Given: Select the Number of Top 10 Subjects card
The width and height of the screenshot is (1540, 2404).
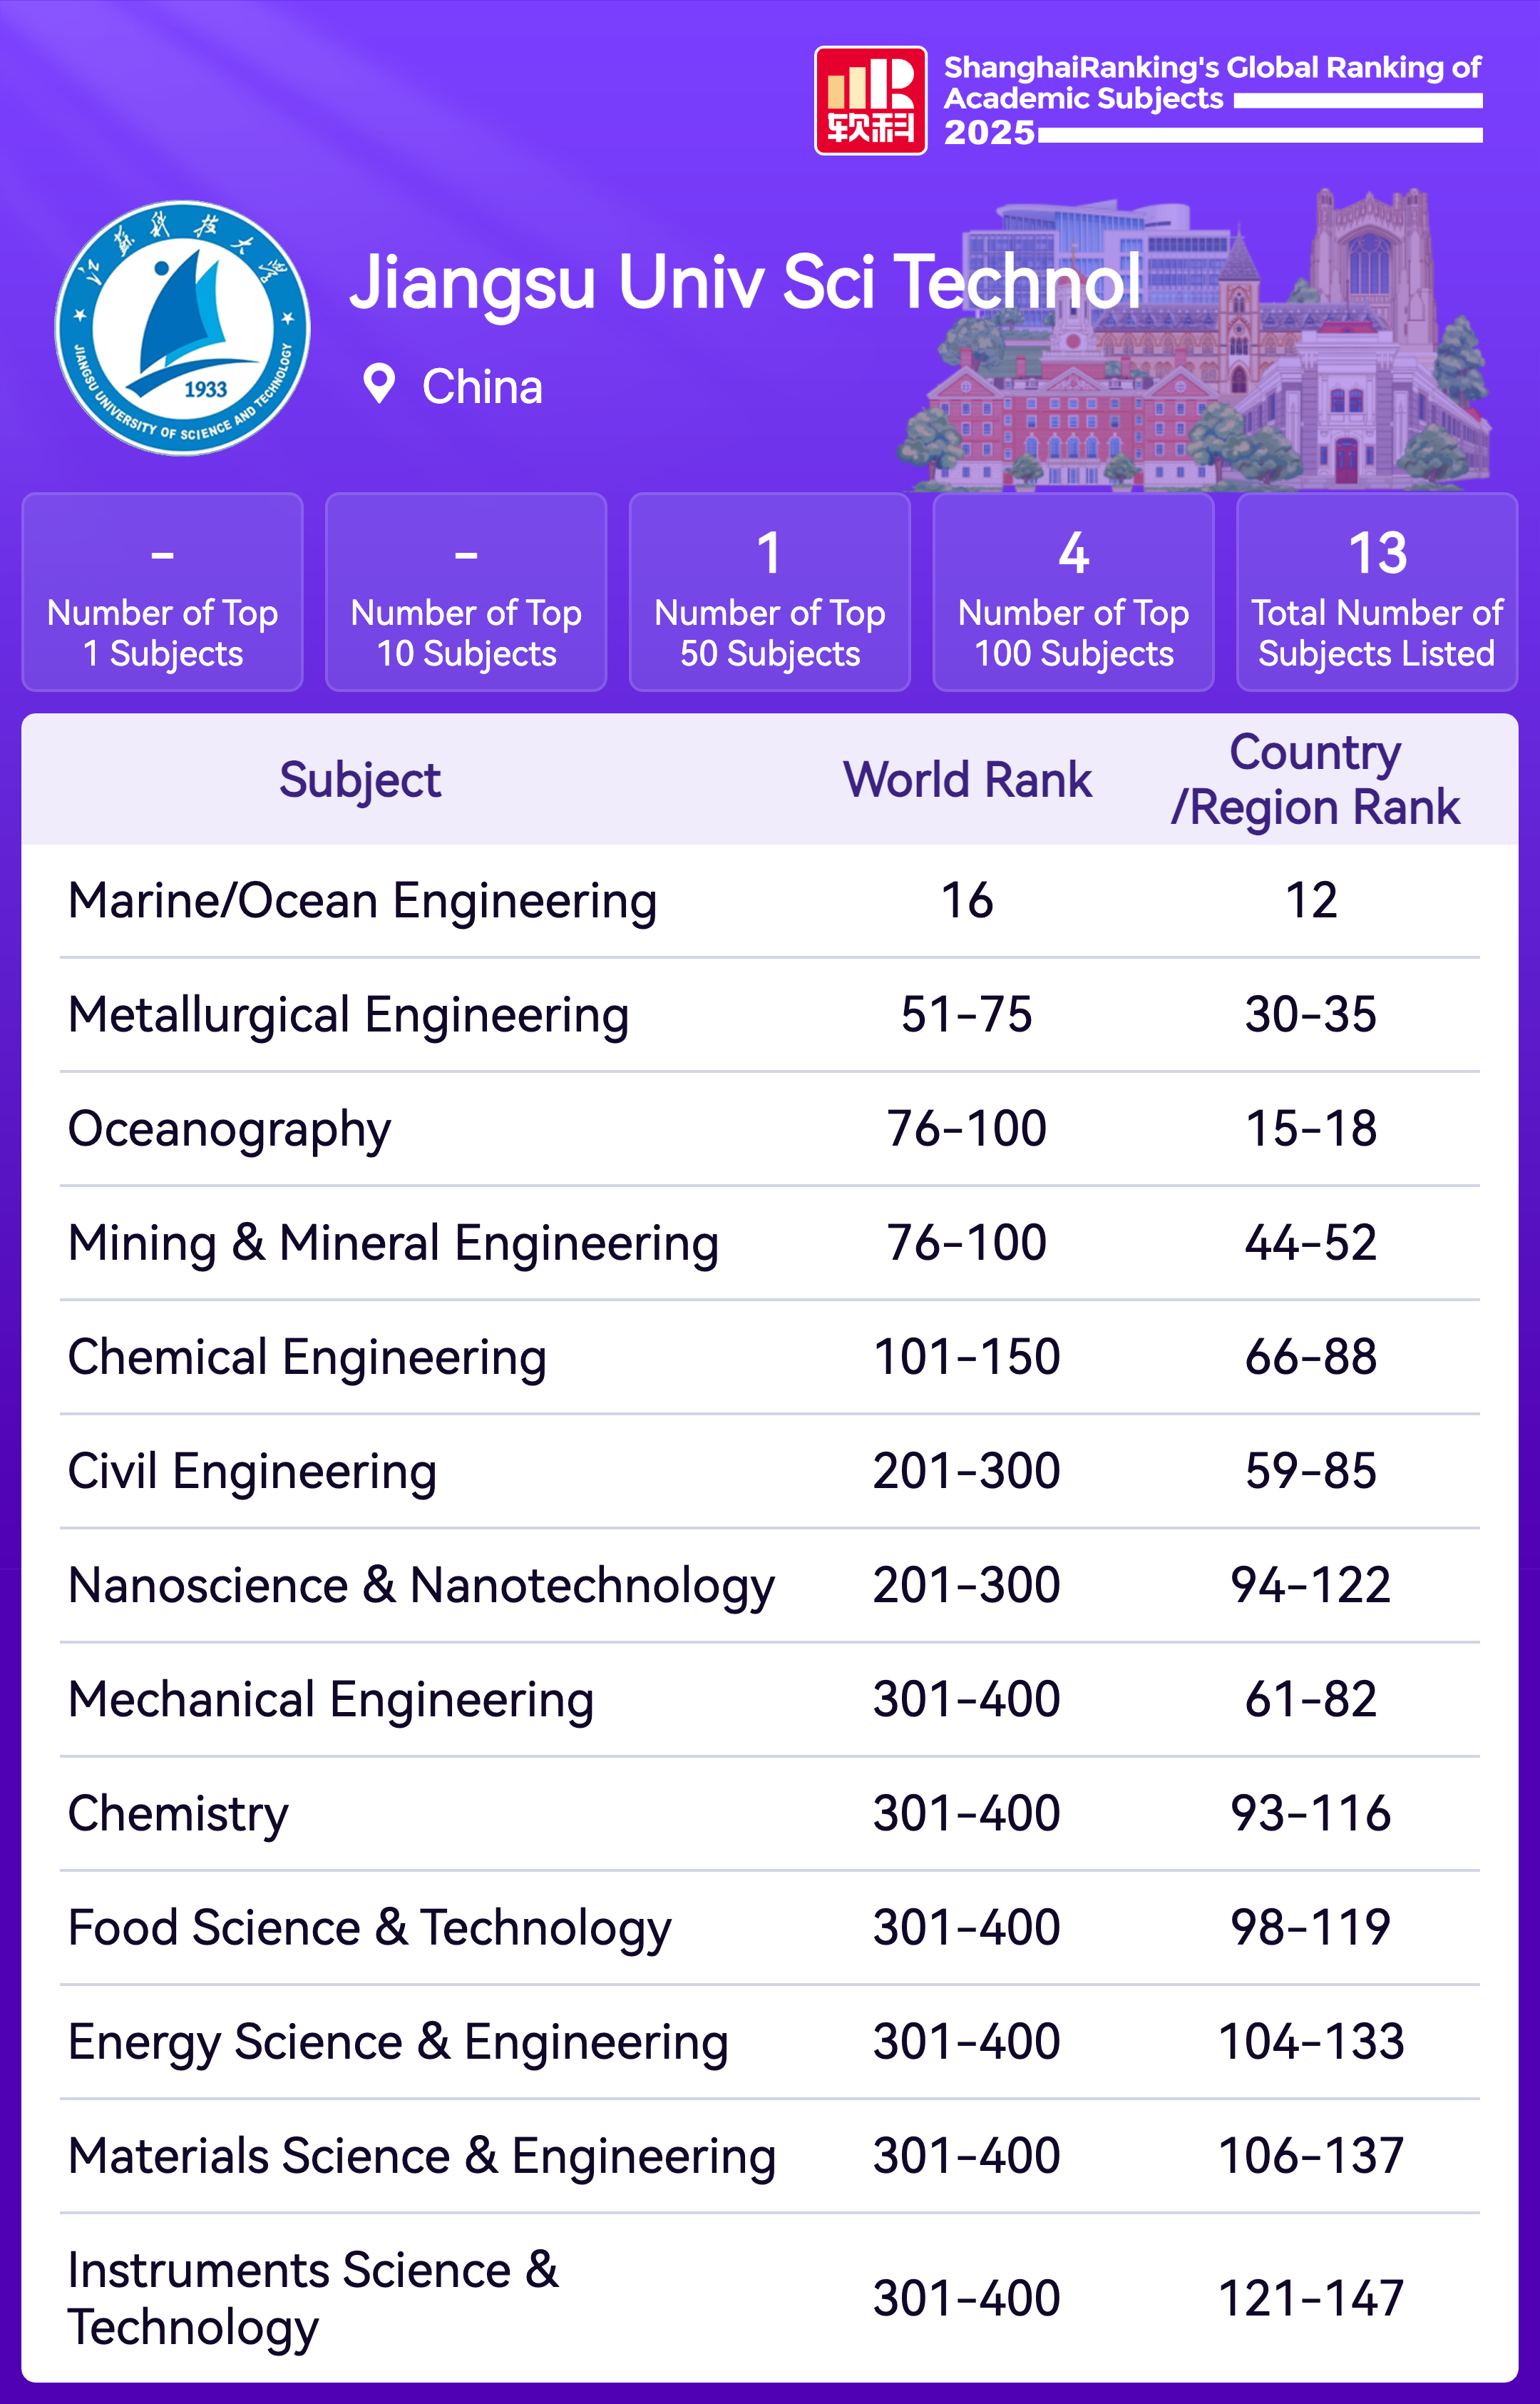Looking at the screenshot, I should (x=466, y=592).
